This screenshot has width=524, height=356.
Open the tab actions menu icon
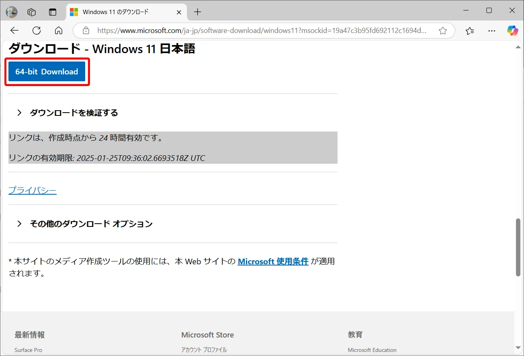tap(53, 12)
